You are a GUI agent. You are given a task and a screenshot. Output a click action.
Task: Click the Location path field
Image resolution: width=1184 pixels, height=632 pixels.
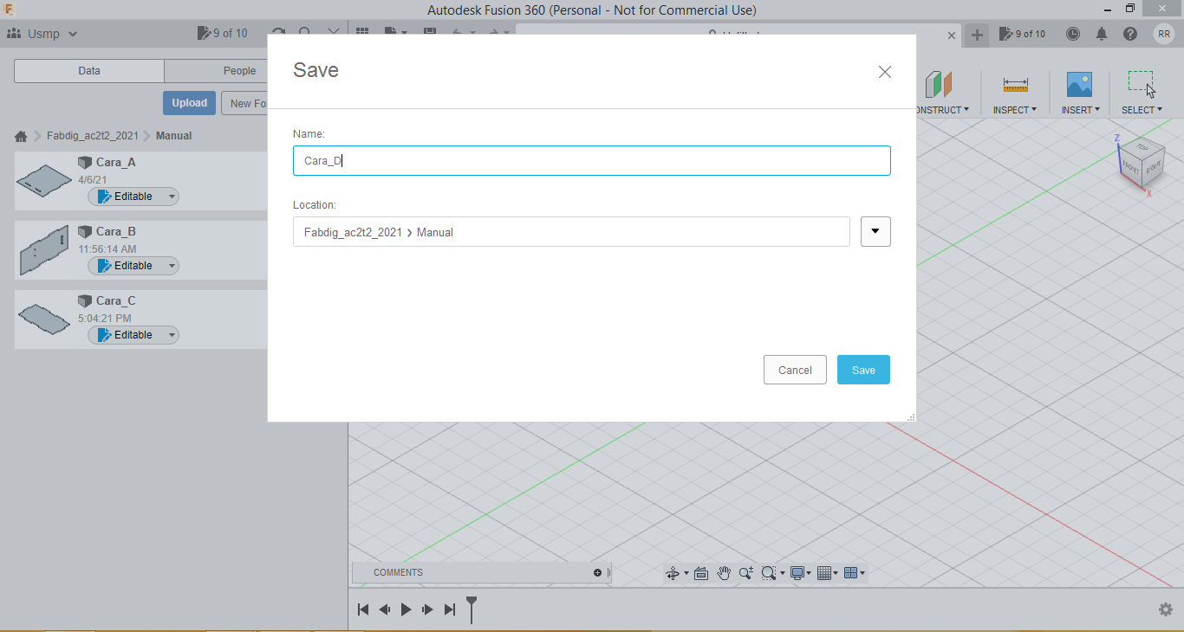pos(571,231)
